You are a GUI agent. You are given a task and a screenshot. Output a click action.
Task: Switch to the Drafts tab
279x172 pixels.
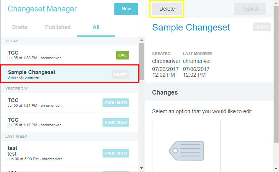point(20,27)
